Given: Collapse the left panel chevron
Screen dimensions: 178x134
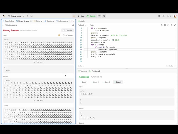Looking at the screenshot, I should [74, 21].
